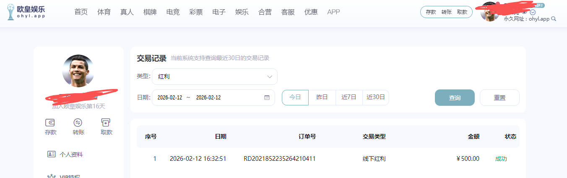Click the large sidebar profile photo

78,71
